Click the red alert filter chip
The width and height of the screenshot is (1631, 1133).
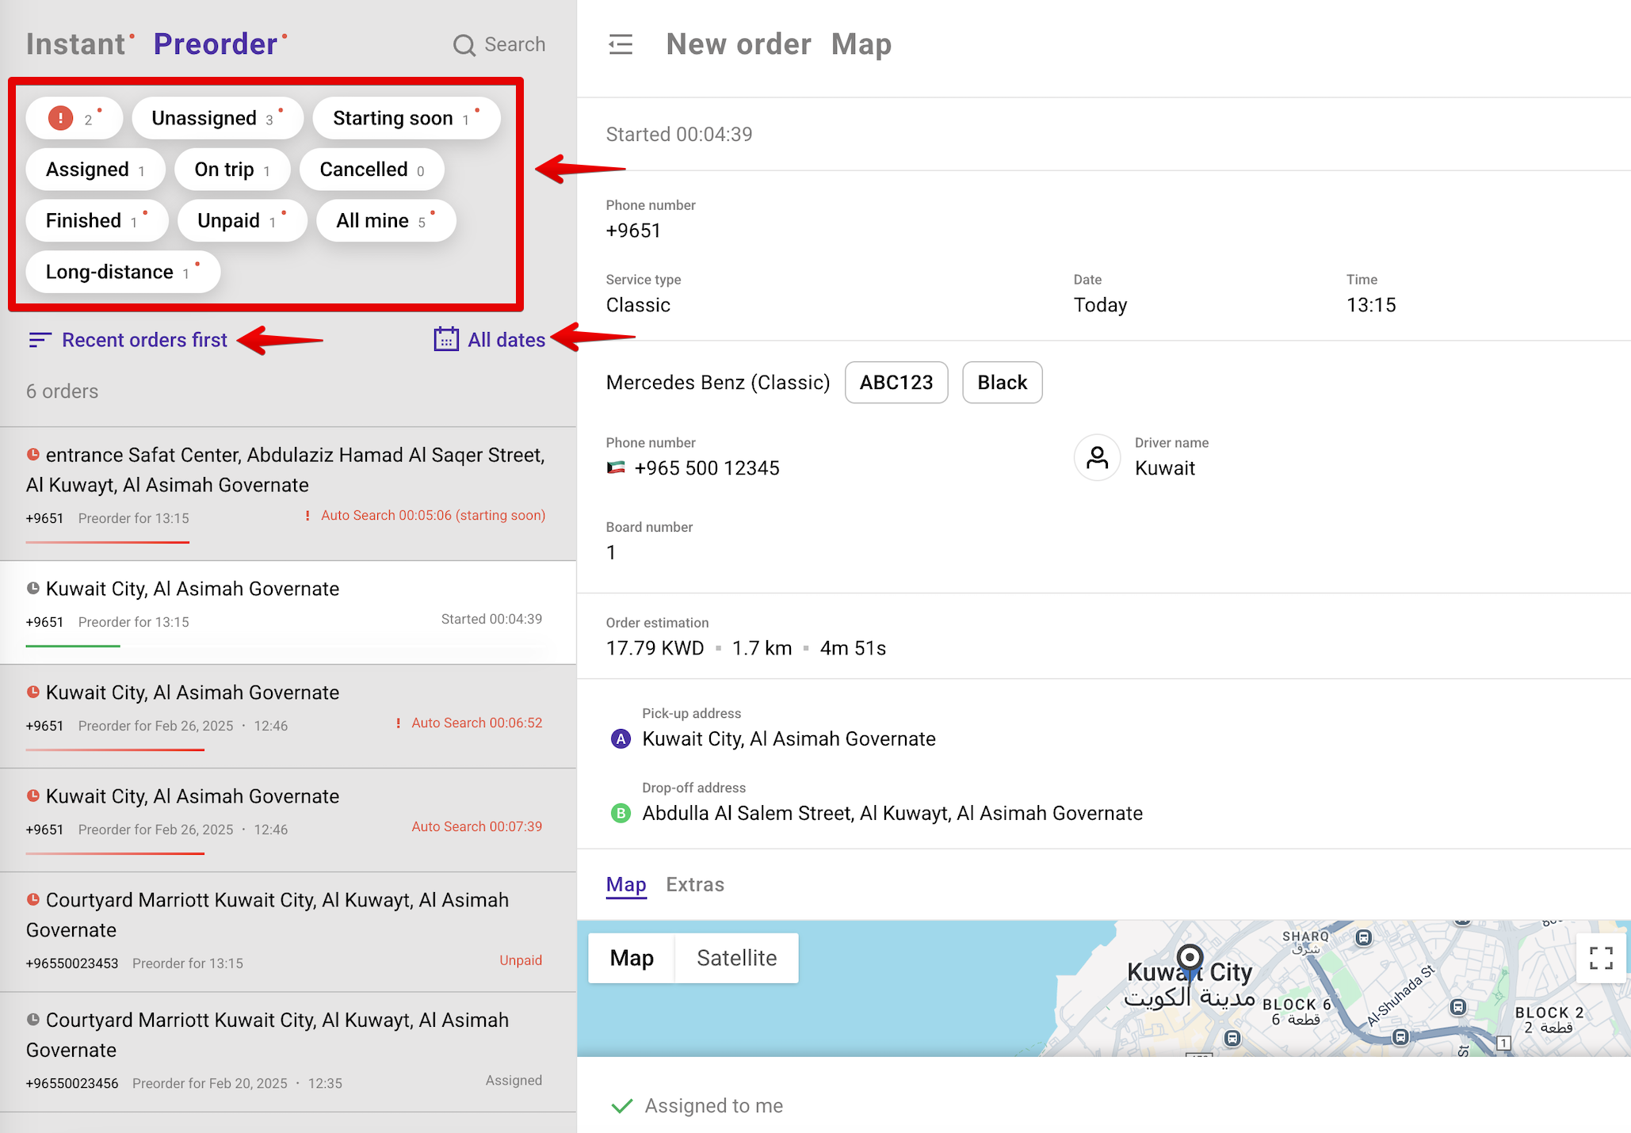74,119
